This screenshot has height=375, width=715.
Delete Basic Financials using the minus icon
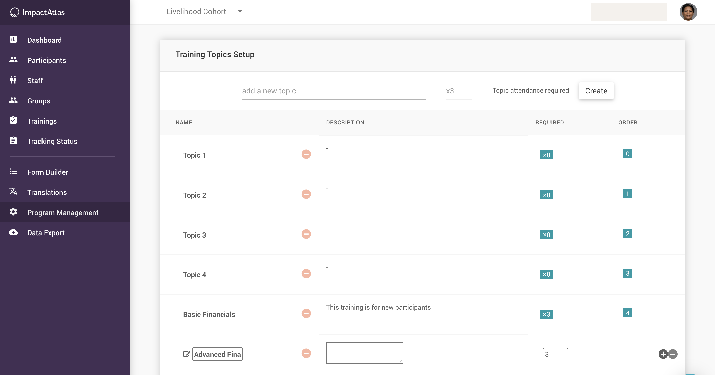point(306,314)
